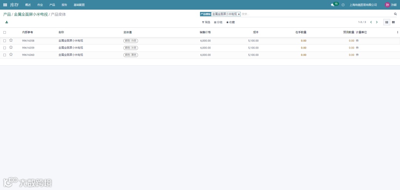Screen dimensions: 400x190
Task: Go to 产品 breadcrumb link
Action: [x=7, y=14]
